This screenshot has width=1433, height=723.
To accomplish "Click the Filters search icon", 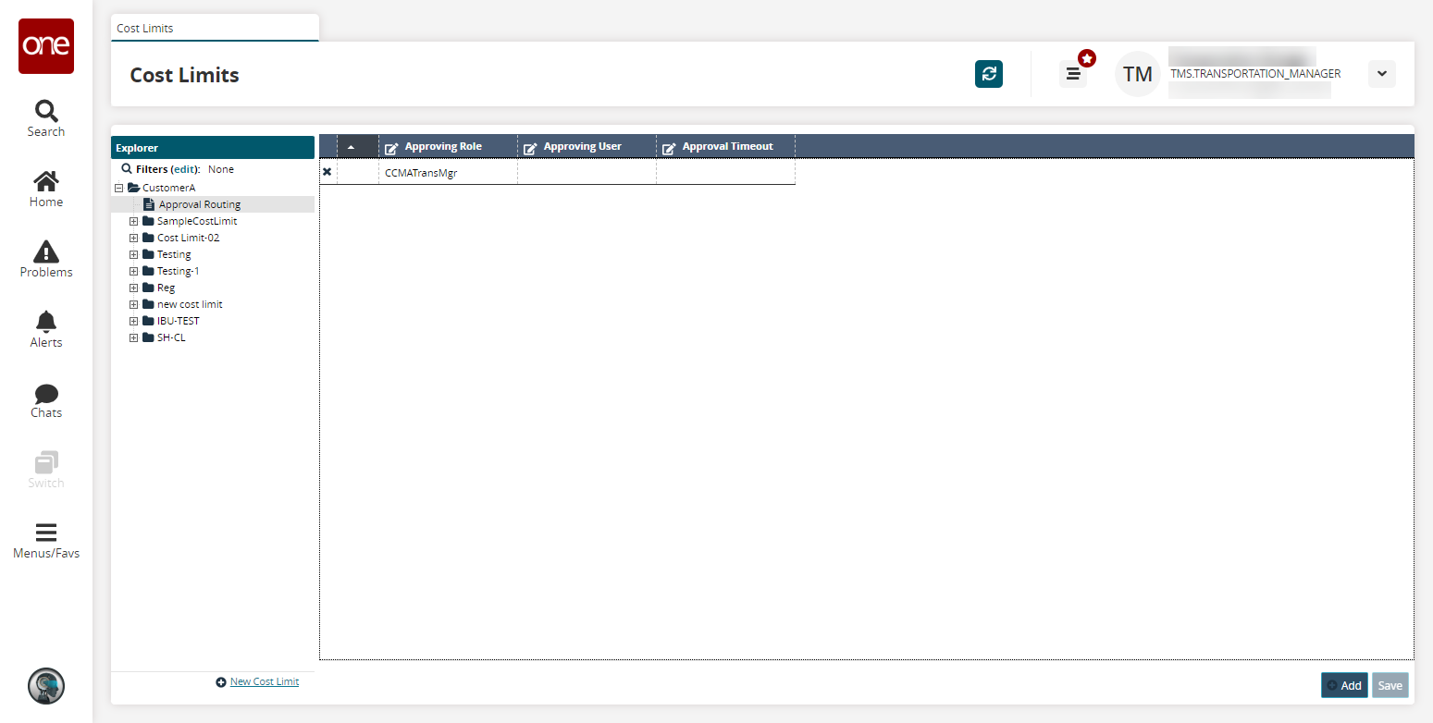I will click(127, 169).
